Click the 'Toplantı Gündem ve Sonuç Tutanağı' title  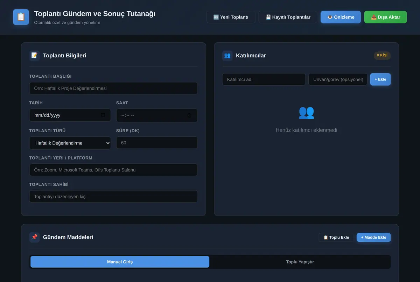click(x=94, y=14)
